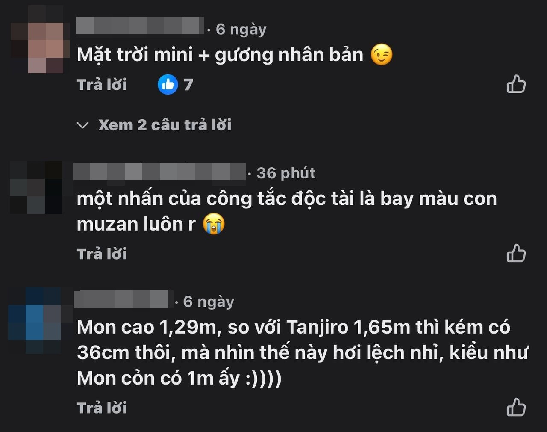547x432 pixels.
Task: Like the comment mentioning muzan
Action: [x=516, y=253]
